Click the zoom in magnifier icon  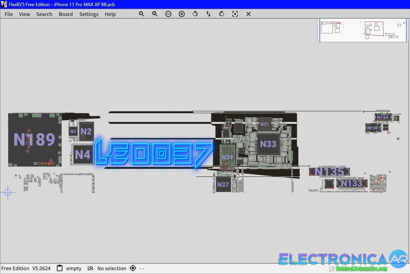(155, 14)
